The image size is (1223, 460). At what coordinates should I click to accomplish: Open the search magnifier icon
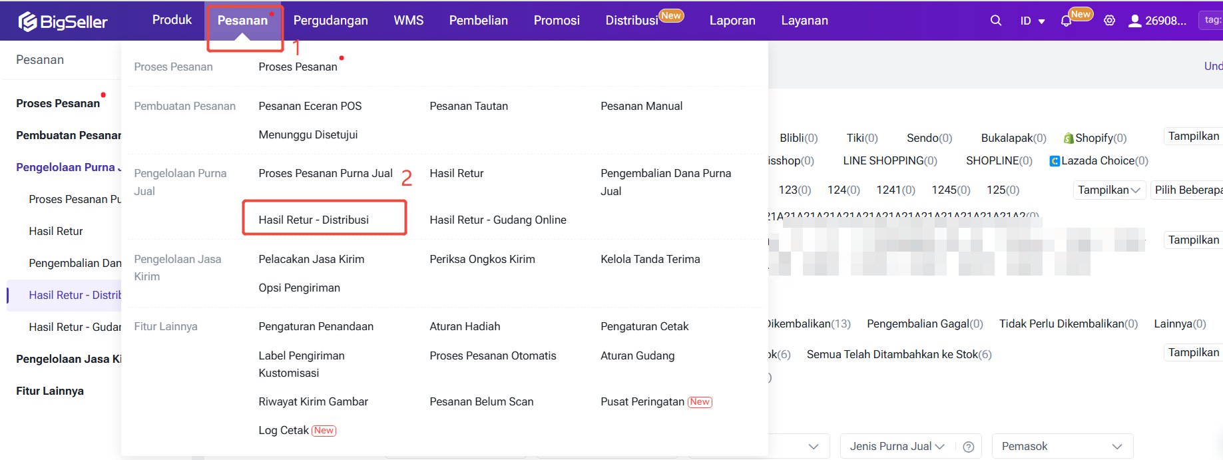pyautogui.click(x=996, y=21)
